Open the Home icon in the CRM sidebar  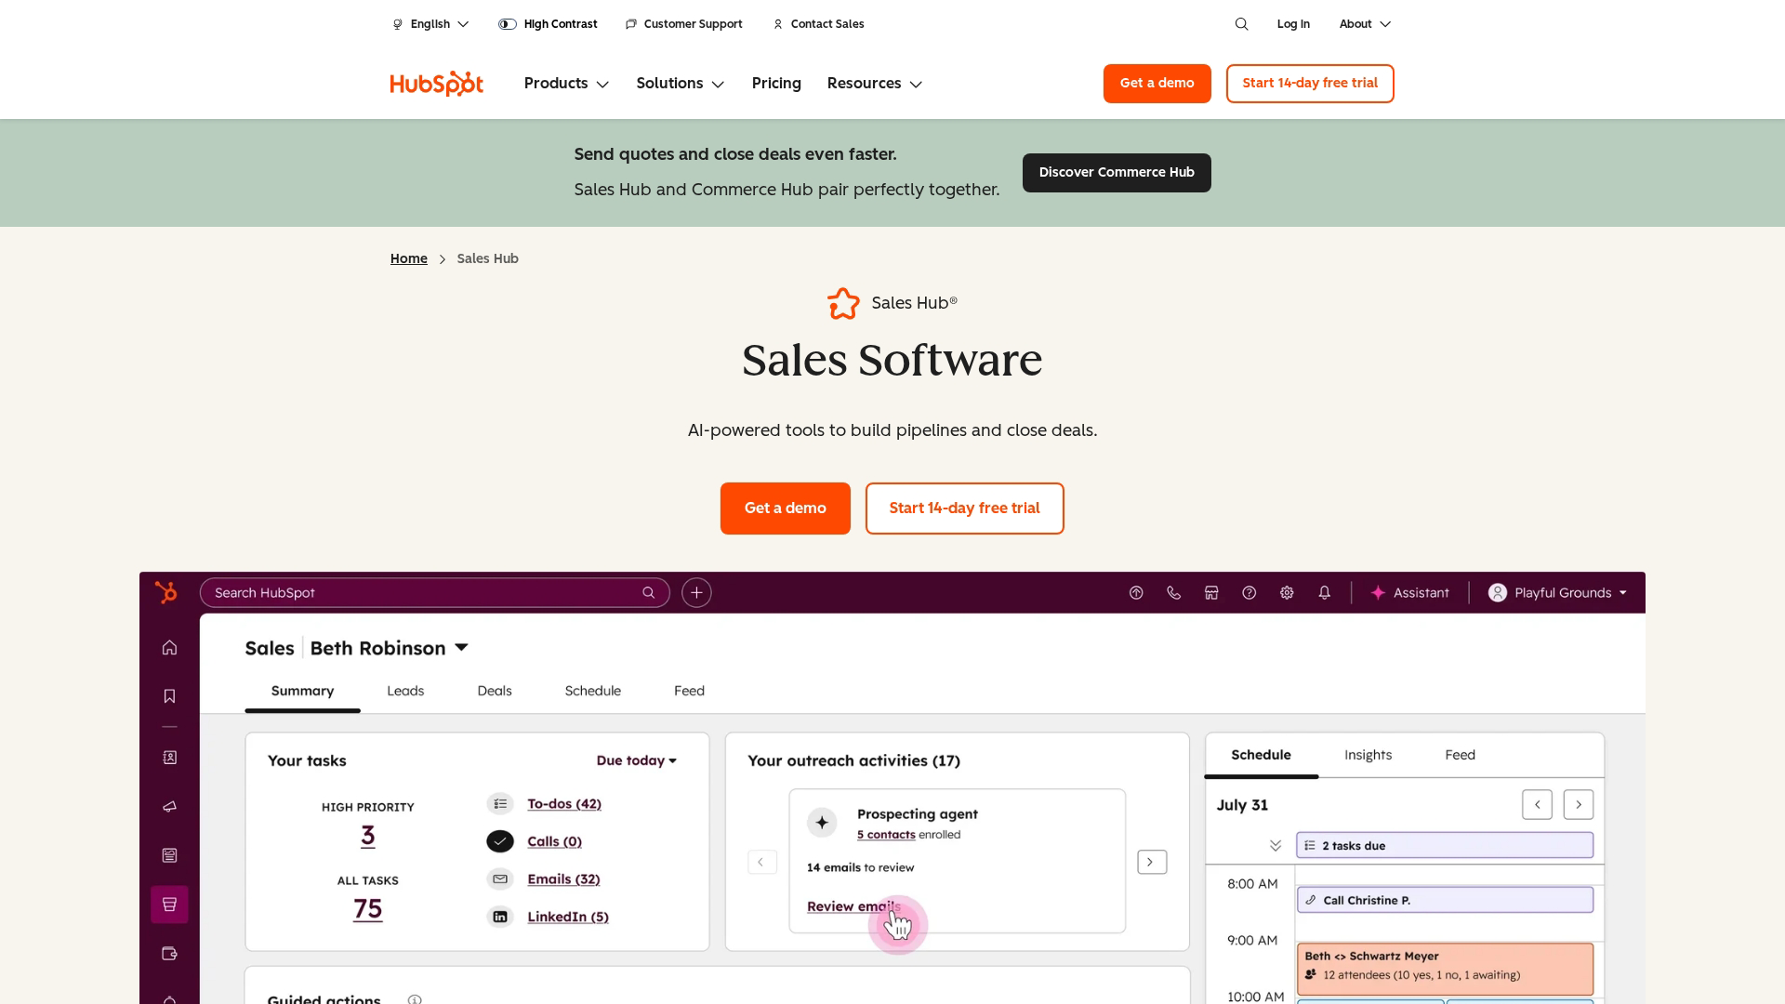(x=169, y=647)
